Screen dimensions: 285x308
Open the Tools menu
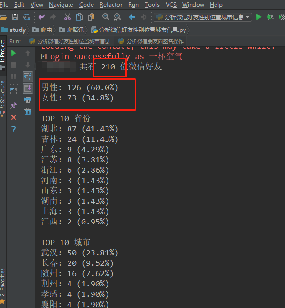[x=152, y=5]
